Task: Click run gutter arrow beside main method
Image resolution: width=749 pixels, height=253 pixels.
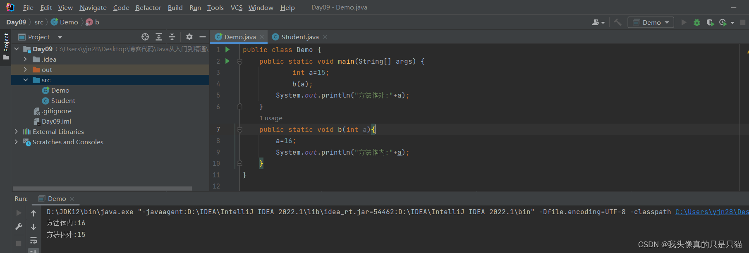Action: pyautogui.click(x=227, y=61)
